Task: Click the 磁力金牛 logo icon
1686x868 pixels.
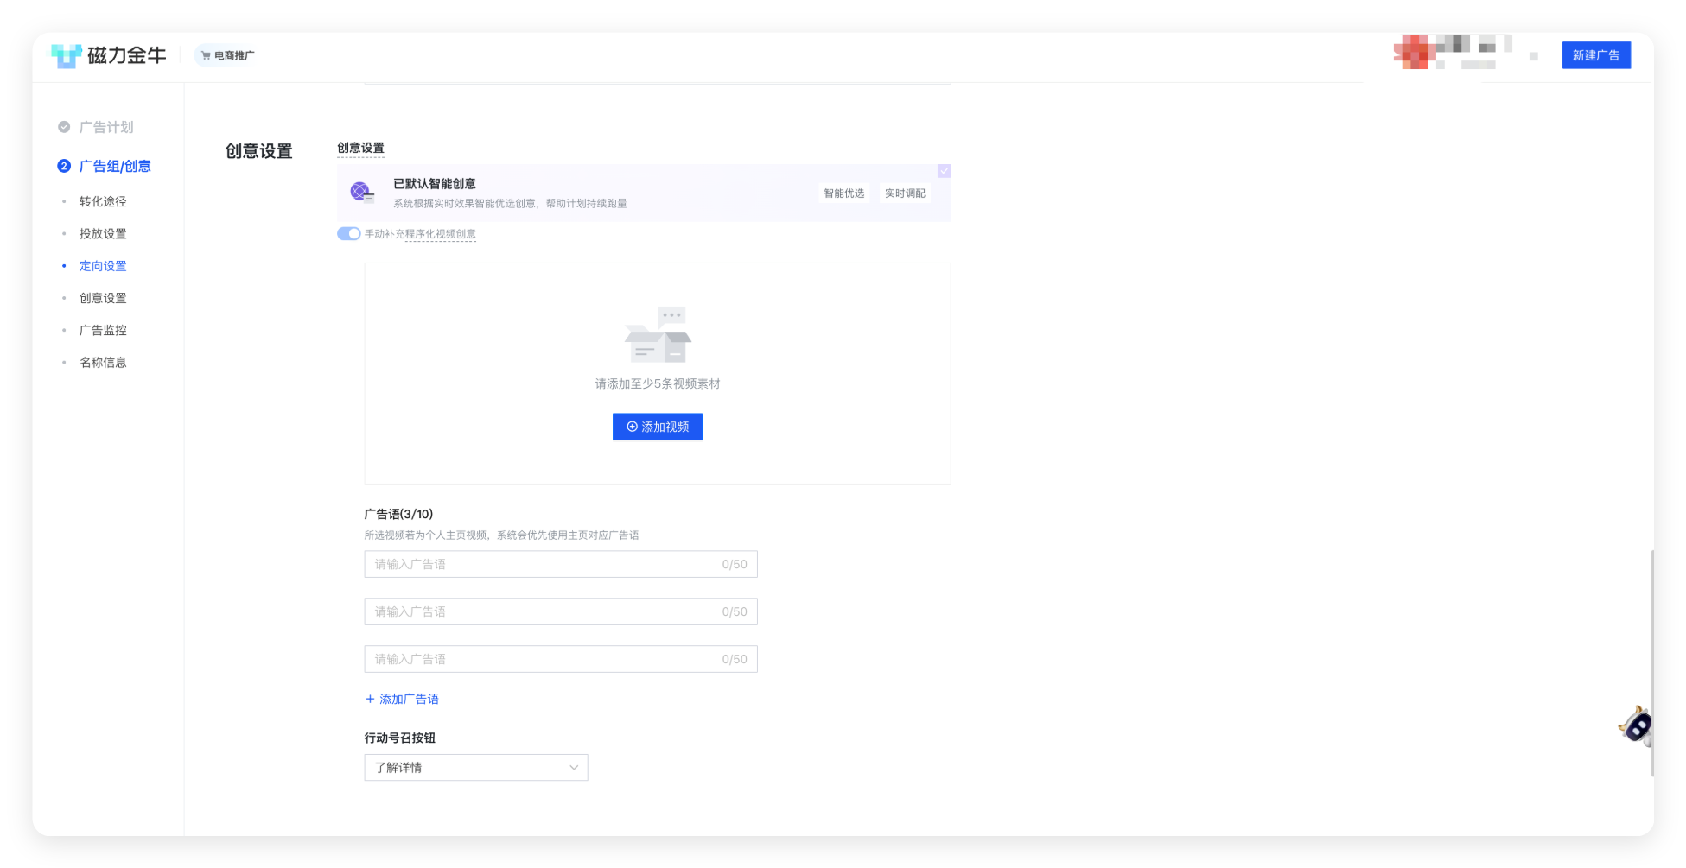Action: (67, 55)
